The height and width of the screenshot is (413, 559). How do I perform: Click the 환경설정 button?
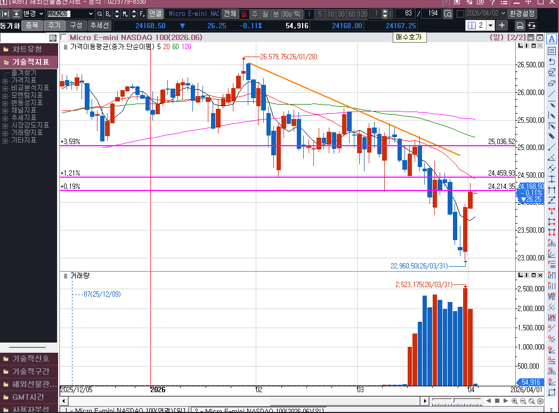pyautogui.click(x=522, y=13)
